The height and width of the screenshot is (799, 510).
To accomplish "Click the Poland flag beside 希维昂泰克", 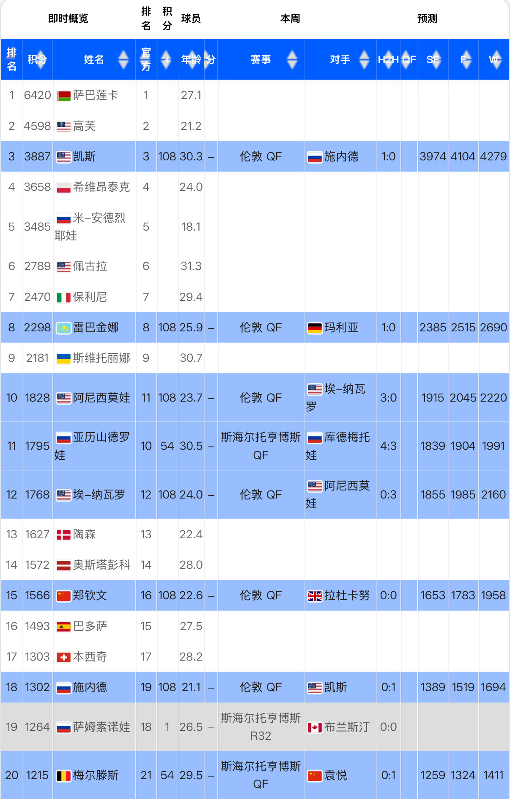I will click(x=64, y=187).
